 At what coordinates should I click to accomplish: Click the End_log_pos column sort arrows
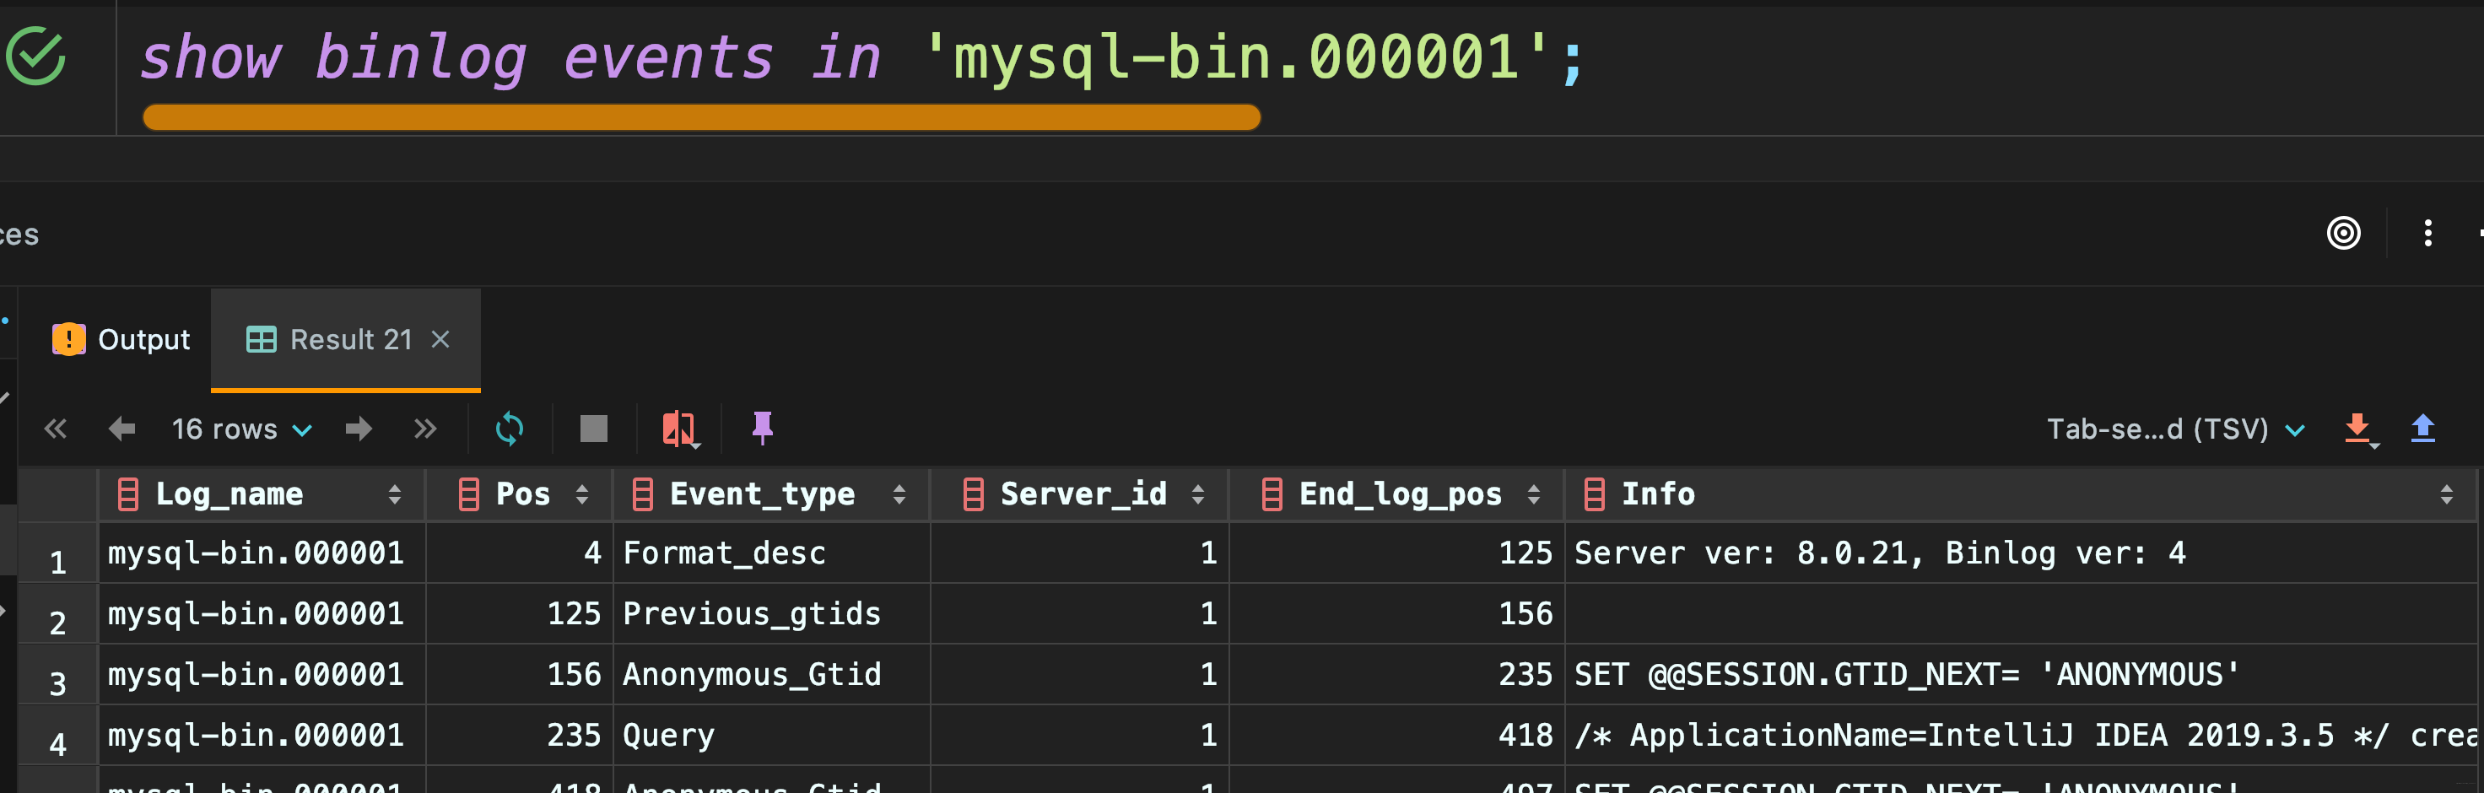(1533, 495)
